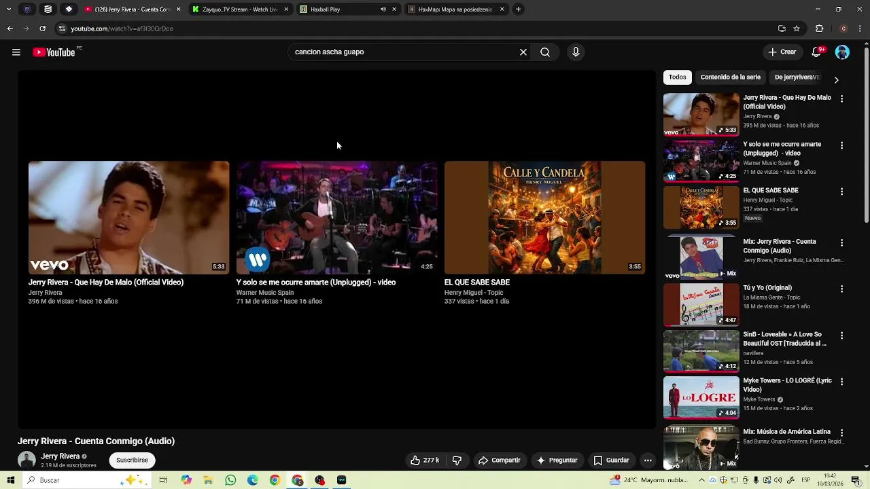Viewport: 870px width, 489px height.
Task: Click the Crear create button
Action: point(782,52)
